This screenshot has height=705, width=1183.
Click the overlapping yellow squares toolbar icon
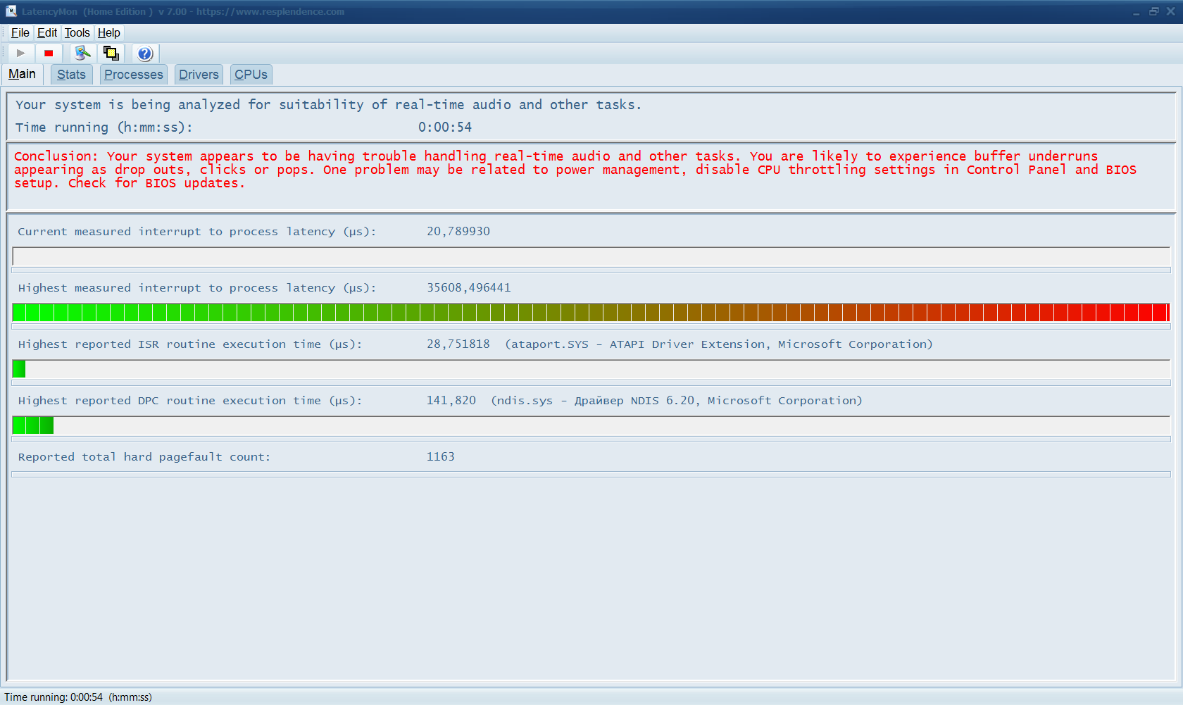pyautogui.click(x=111, y=53)
